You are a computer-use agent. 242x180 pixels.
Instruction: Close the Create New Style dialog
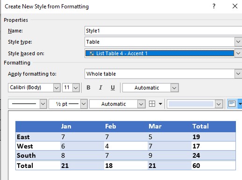pyautogui.click(x=235, y=6)
